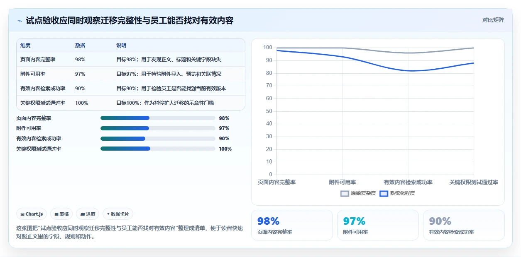Click the 页面内容完整率 chart x-axis label
The image size is (521, 257).
click(276, 182)
